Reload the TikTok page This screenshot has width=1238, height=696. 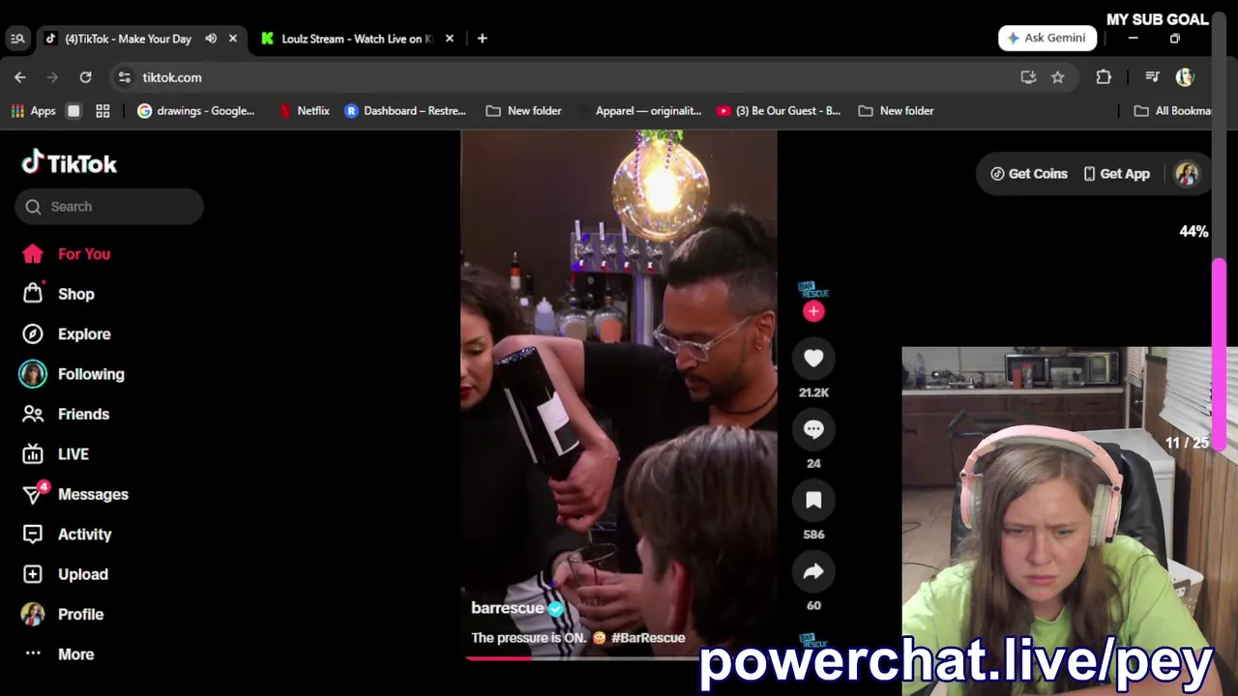(85, 77)
